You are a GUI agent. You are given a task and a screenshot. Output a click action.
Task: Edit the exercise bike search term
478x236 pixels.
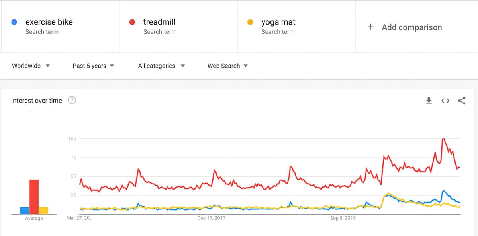click(49, 22)
